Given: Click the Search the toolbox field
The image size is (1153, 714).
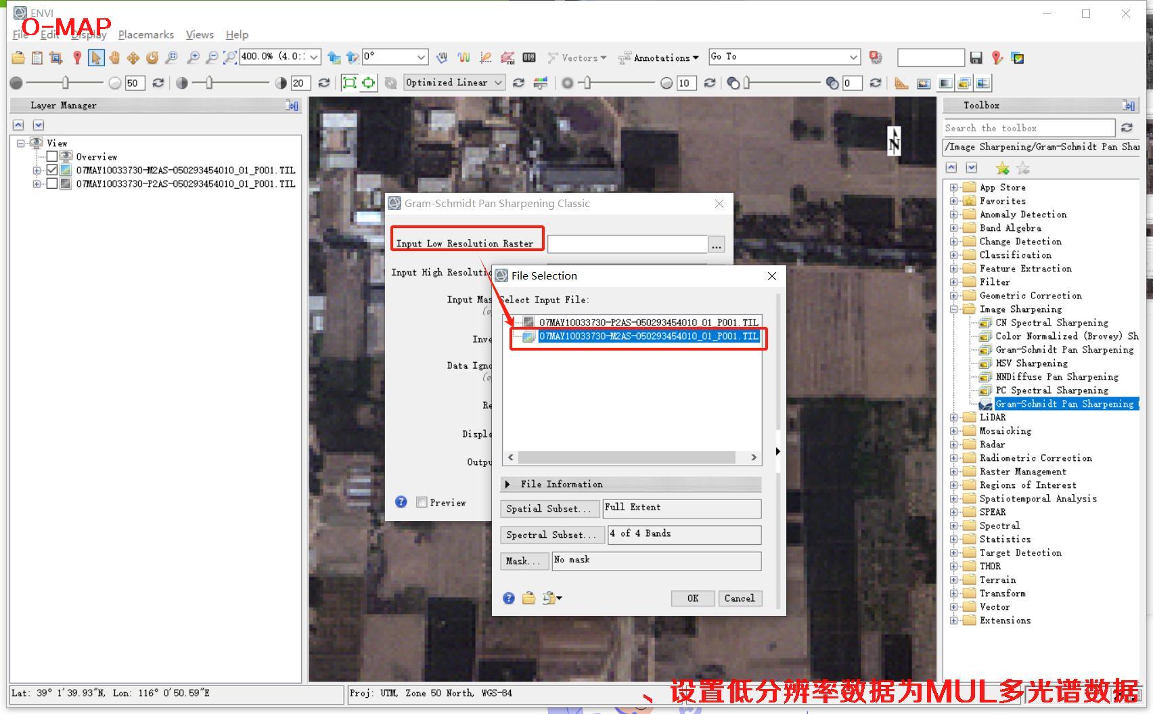Looking at the screenshot, I should [x=1028, y=128].
